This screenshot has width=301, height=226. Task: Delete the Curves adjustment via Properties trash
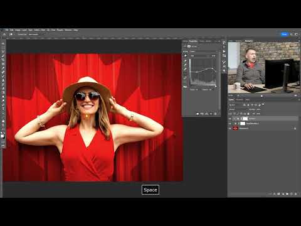[x=216, y=114]
